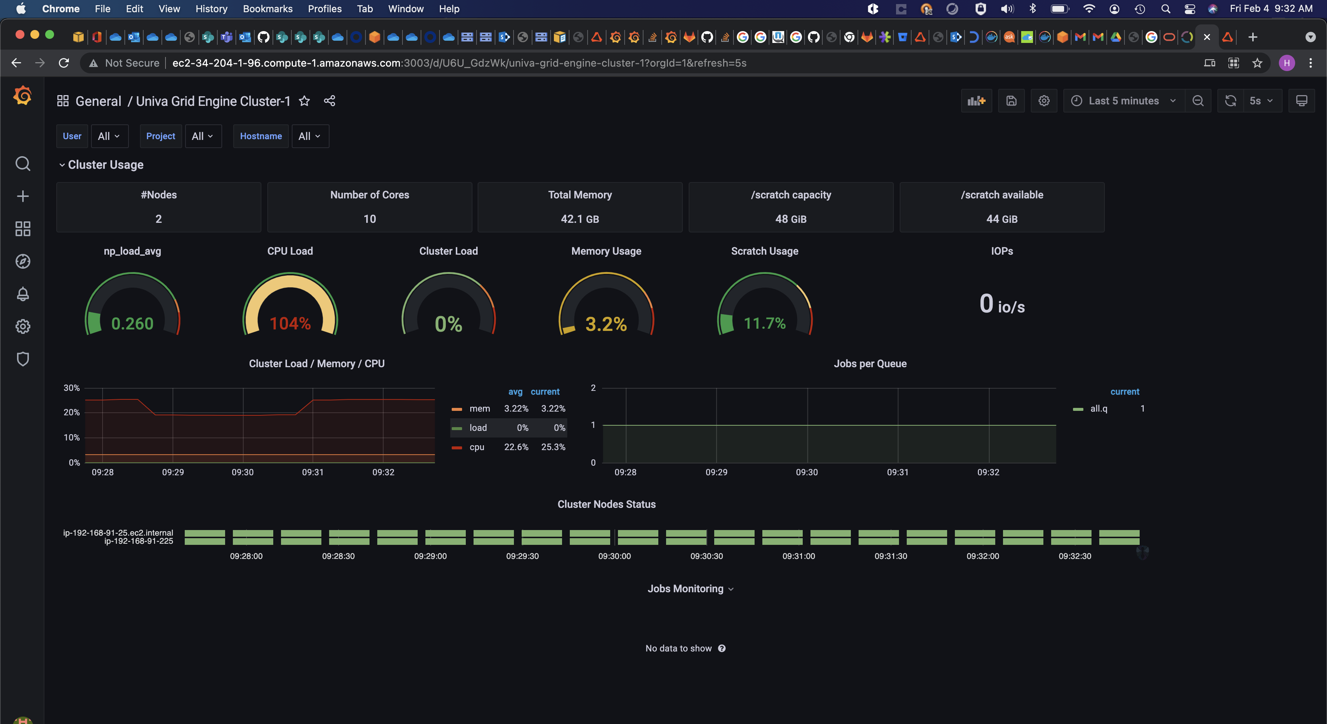Click the Create plus icon in sidebar
The height and width of the screenshot is (724, 1327).
point(23,196)
